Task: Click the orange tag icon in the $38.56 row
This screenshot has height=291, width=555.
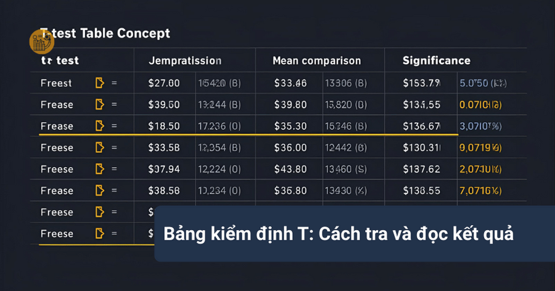Action: pos(99,191)
